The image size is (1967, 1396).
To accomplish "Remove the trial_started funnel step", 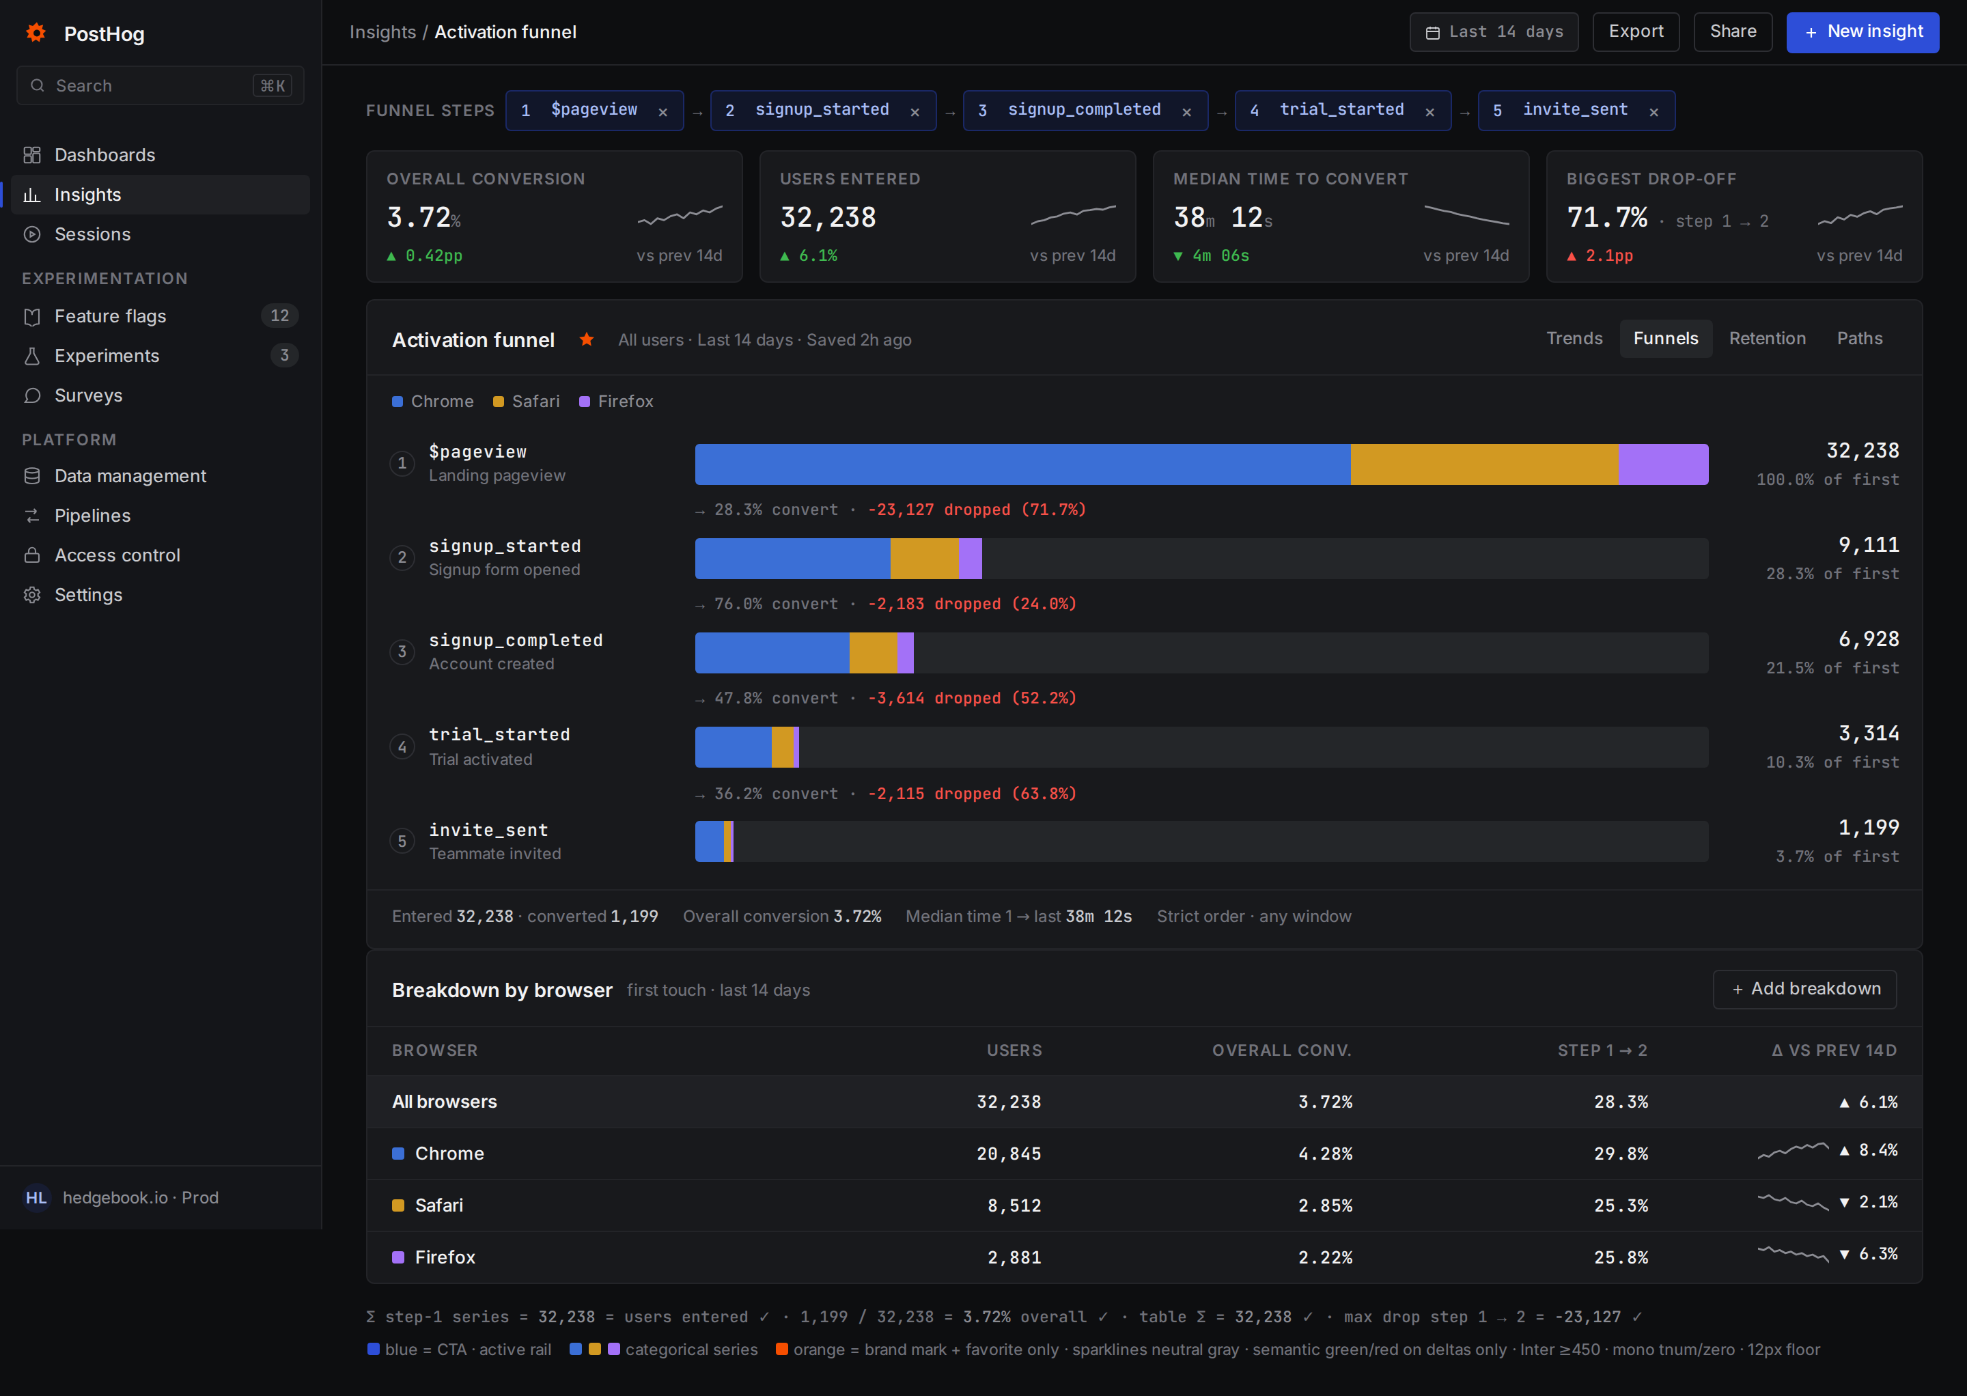I will (1429, 112).
